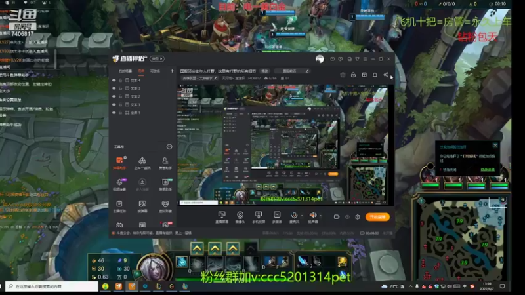This screenshot has width=525, height=295.
Task: Open the notification bell icon
Action: click(375, 75)
